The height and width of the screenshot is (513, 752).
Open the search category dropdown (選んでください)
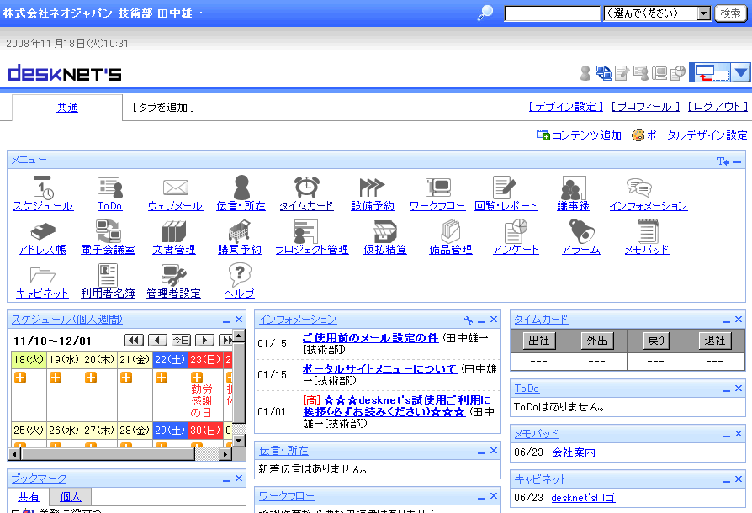657,13
